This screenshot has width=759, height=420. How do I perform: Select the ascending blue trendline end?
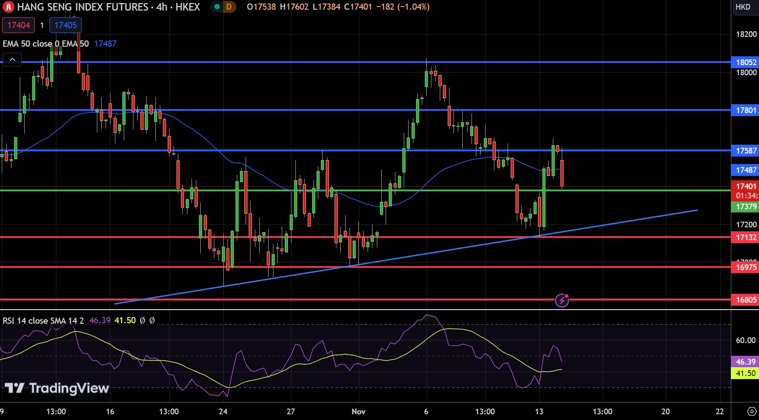(x=697, y=210)
